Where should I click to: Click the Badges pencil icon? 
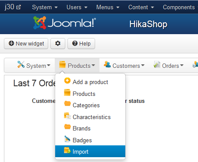point(67,139)
